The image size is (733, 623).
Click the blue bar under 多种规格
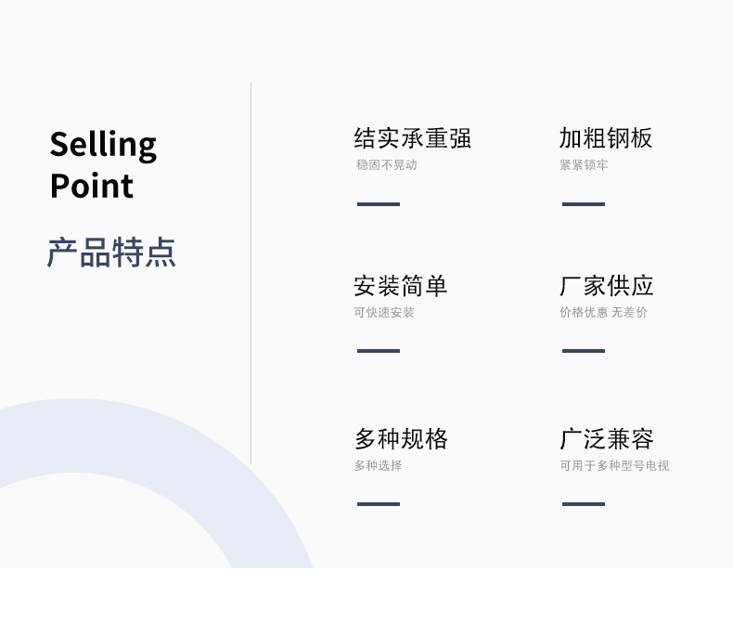click(x=379, y=504)
